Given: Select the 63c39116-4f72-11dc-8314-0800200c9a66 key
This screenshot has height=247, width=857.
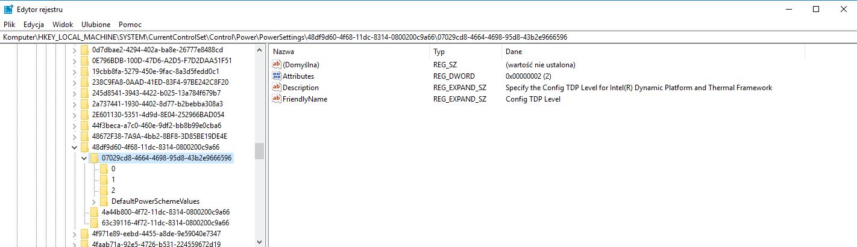Looking at the screenshot, I should pos(165,223).
